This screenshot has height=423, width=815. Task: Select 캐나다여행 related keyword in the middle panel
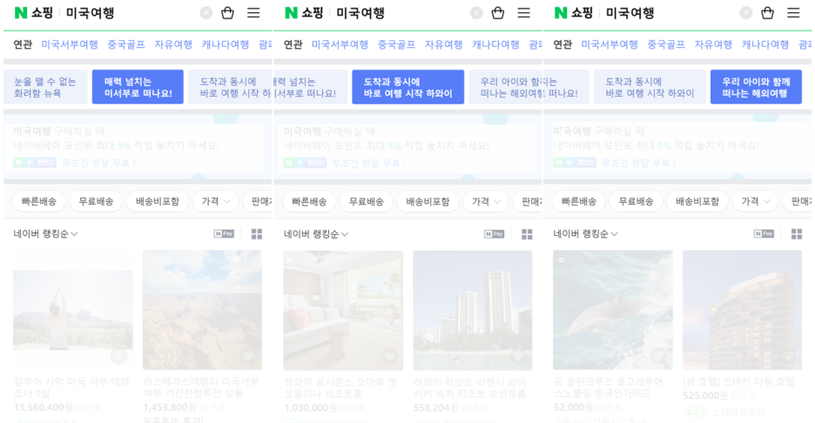(495, 44)
